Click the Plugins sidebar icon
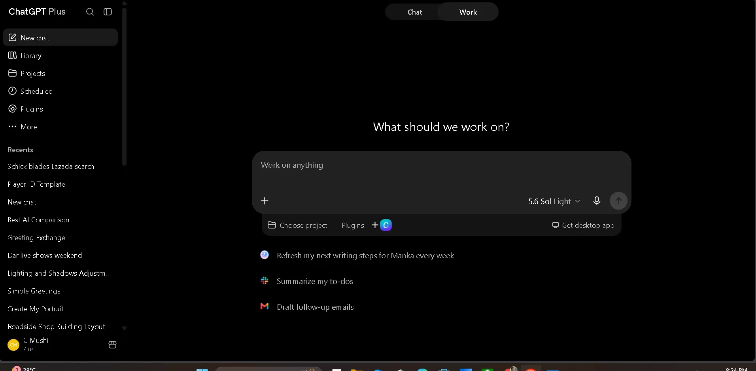Image resolution: width=756 pixels, height=371 pixels. [x=13, y=109]
